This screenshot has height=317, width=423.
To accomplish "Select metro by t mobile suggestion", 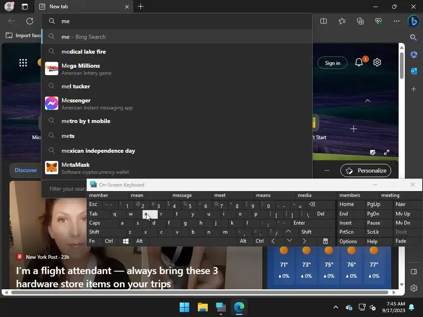I will click(177, 121).
